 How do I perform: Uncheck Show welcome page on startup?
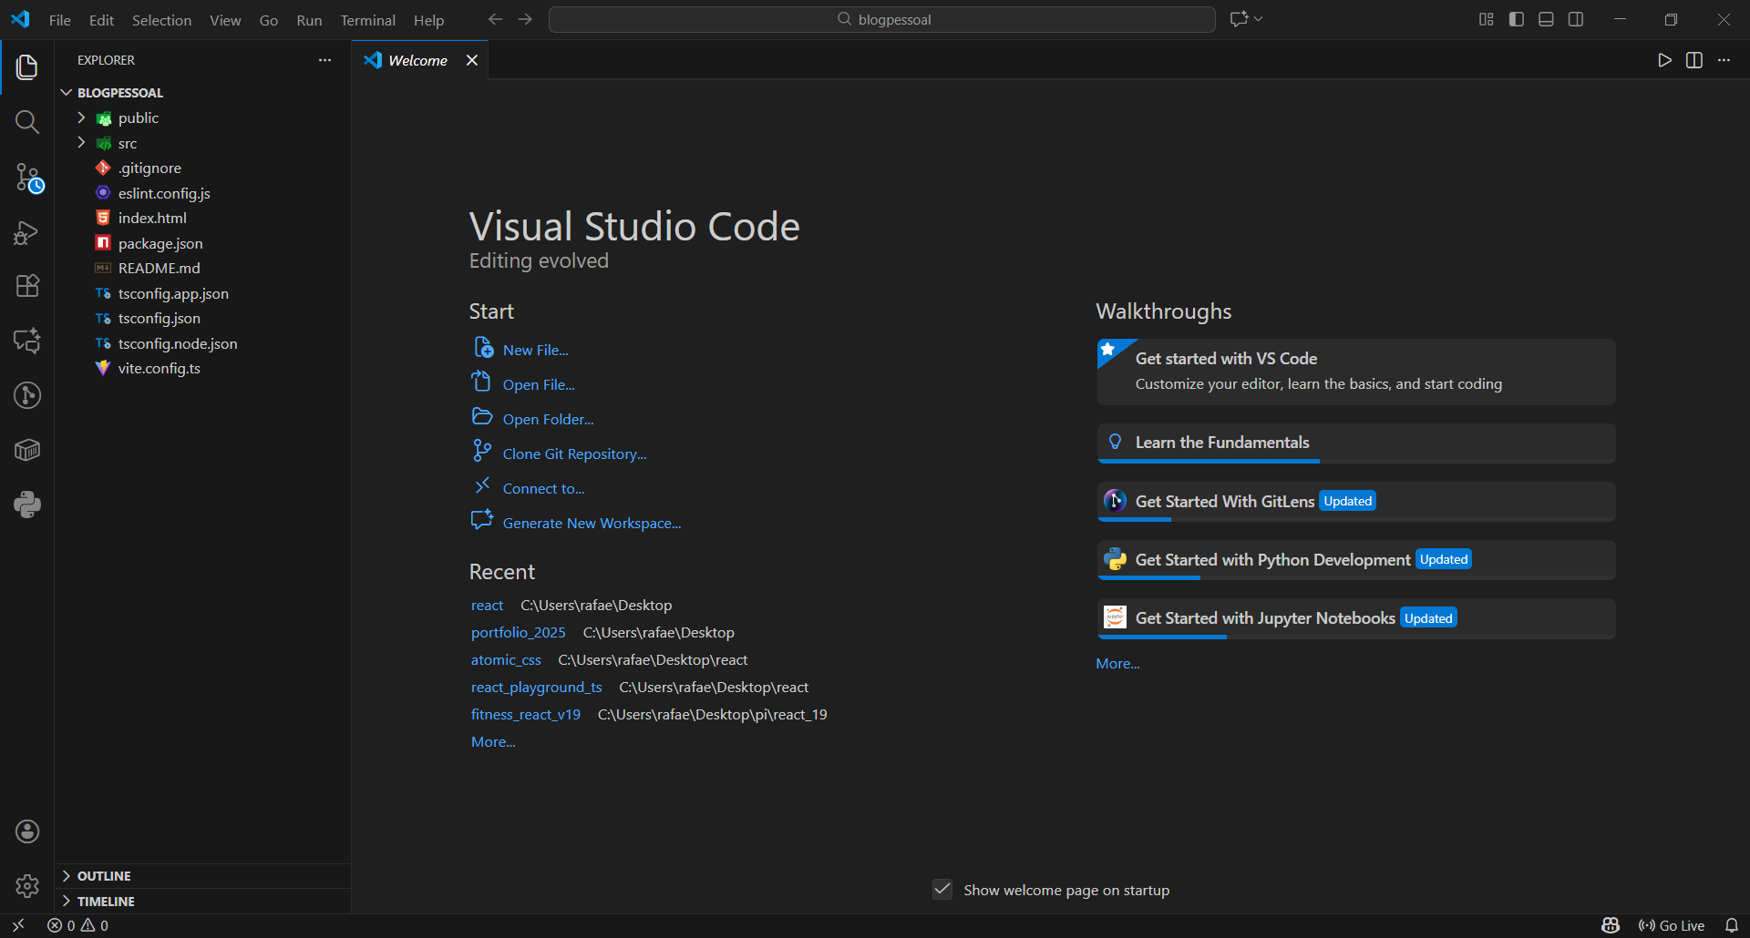point(942,890)
